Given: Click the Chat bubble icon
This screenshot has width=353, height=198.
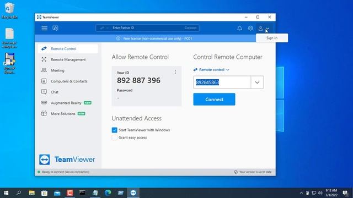Looking at the screenshot, I should click(44, 92).
